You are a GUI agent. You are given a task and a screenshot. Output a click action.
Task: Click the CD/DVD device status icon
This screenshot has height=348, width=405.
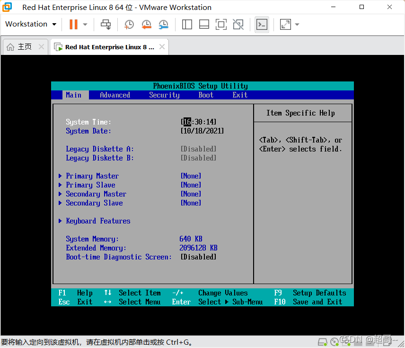335,342
